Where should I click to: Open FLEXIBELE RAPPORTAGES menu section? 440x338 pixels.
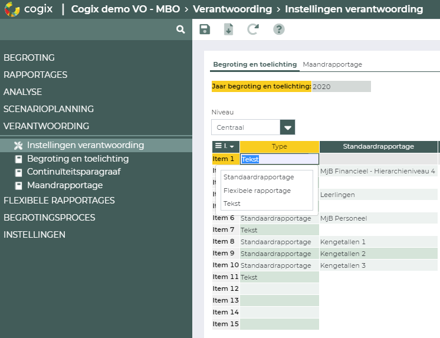[x=59, y=201]
